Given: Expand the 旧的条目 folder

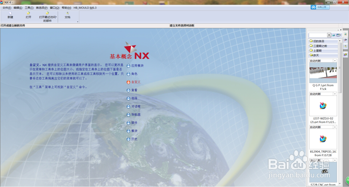Looking at the screenshot, I should point(323,41).
